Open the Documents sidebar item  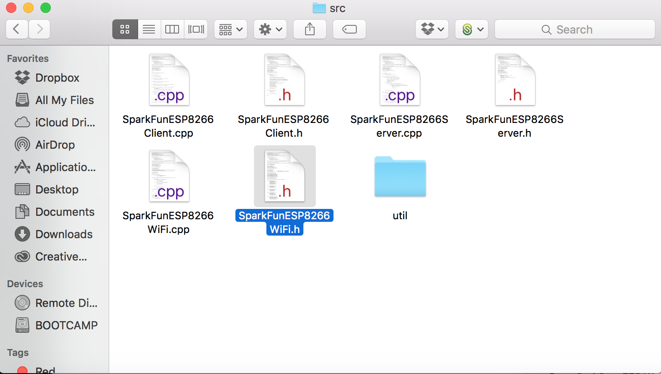pos(65,212)
